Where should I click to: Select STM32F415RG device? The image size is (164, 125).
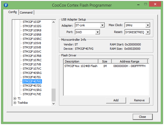(x=32, y=90)
